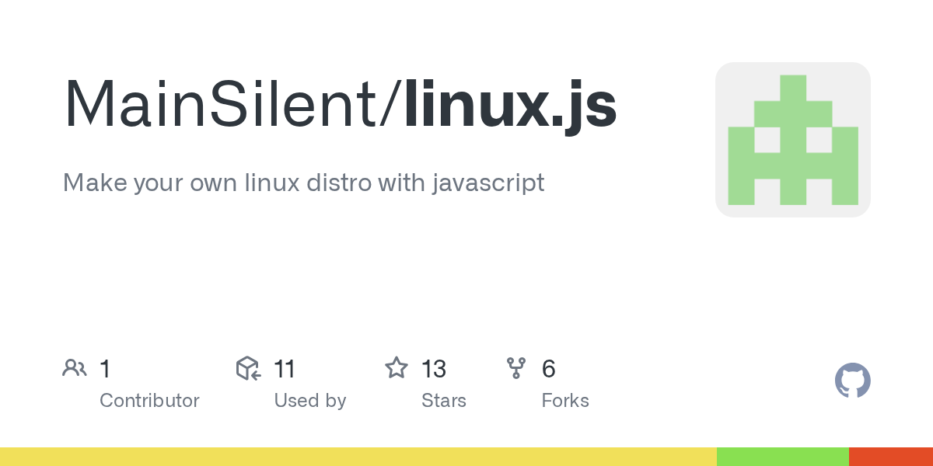Click the red-orange language bar segment
The width and height of the screenshot is (933, 466).
coord(891,457)
